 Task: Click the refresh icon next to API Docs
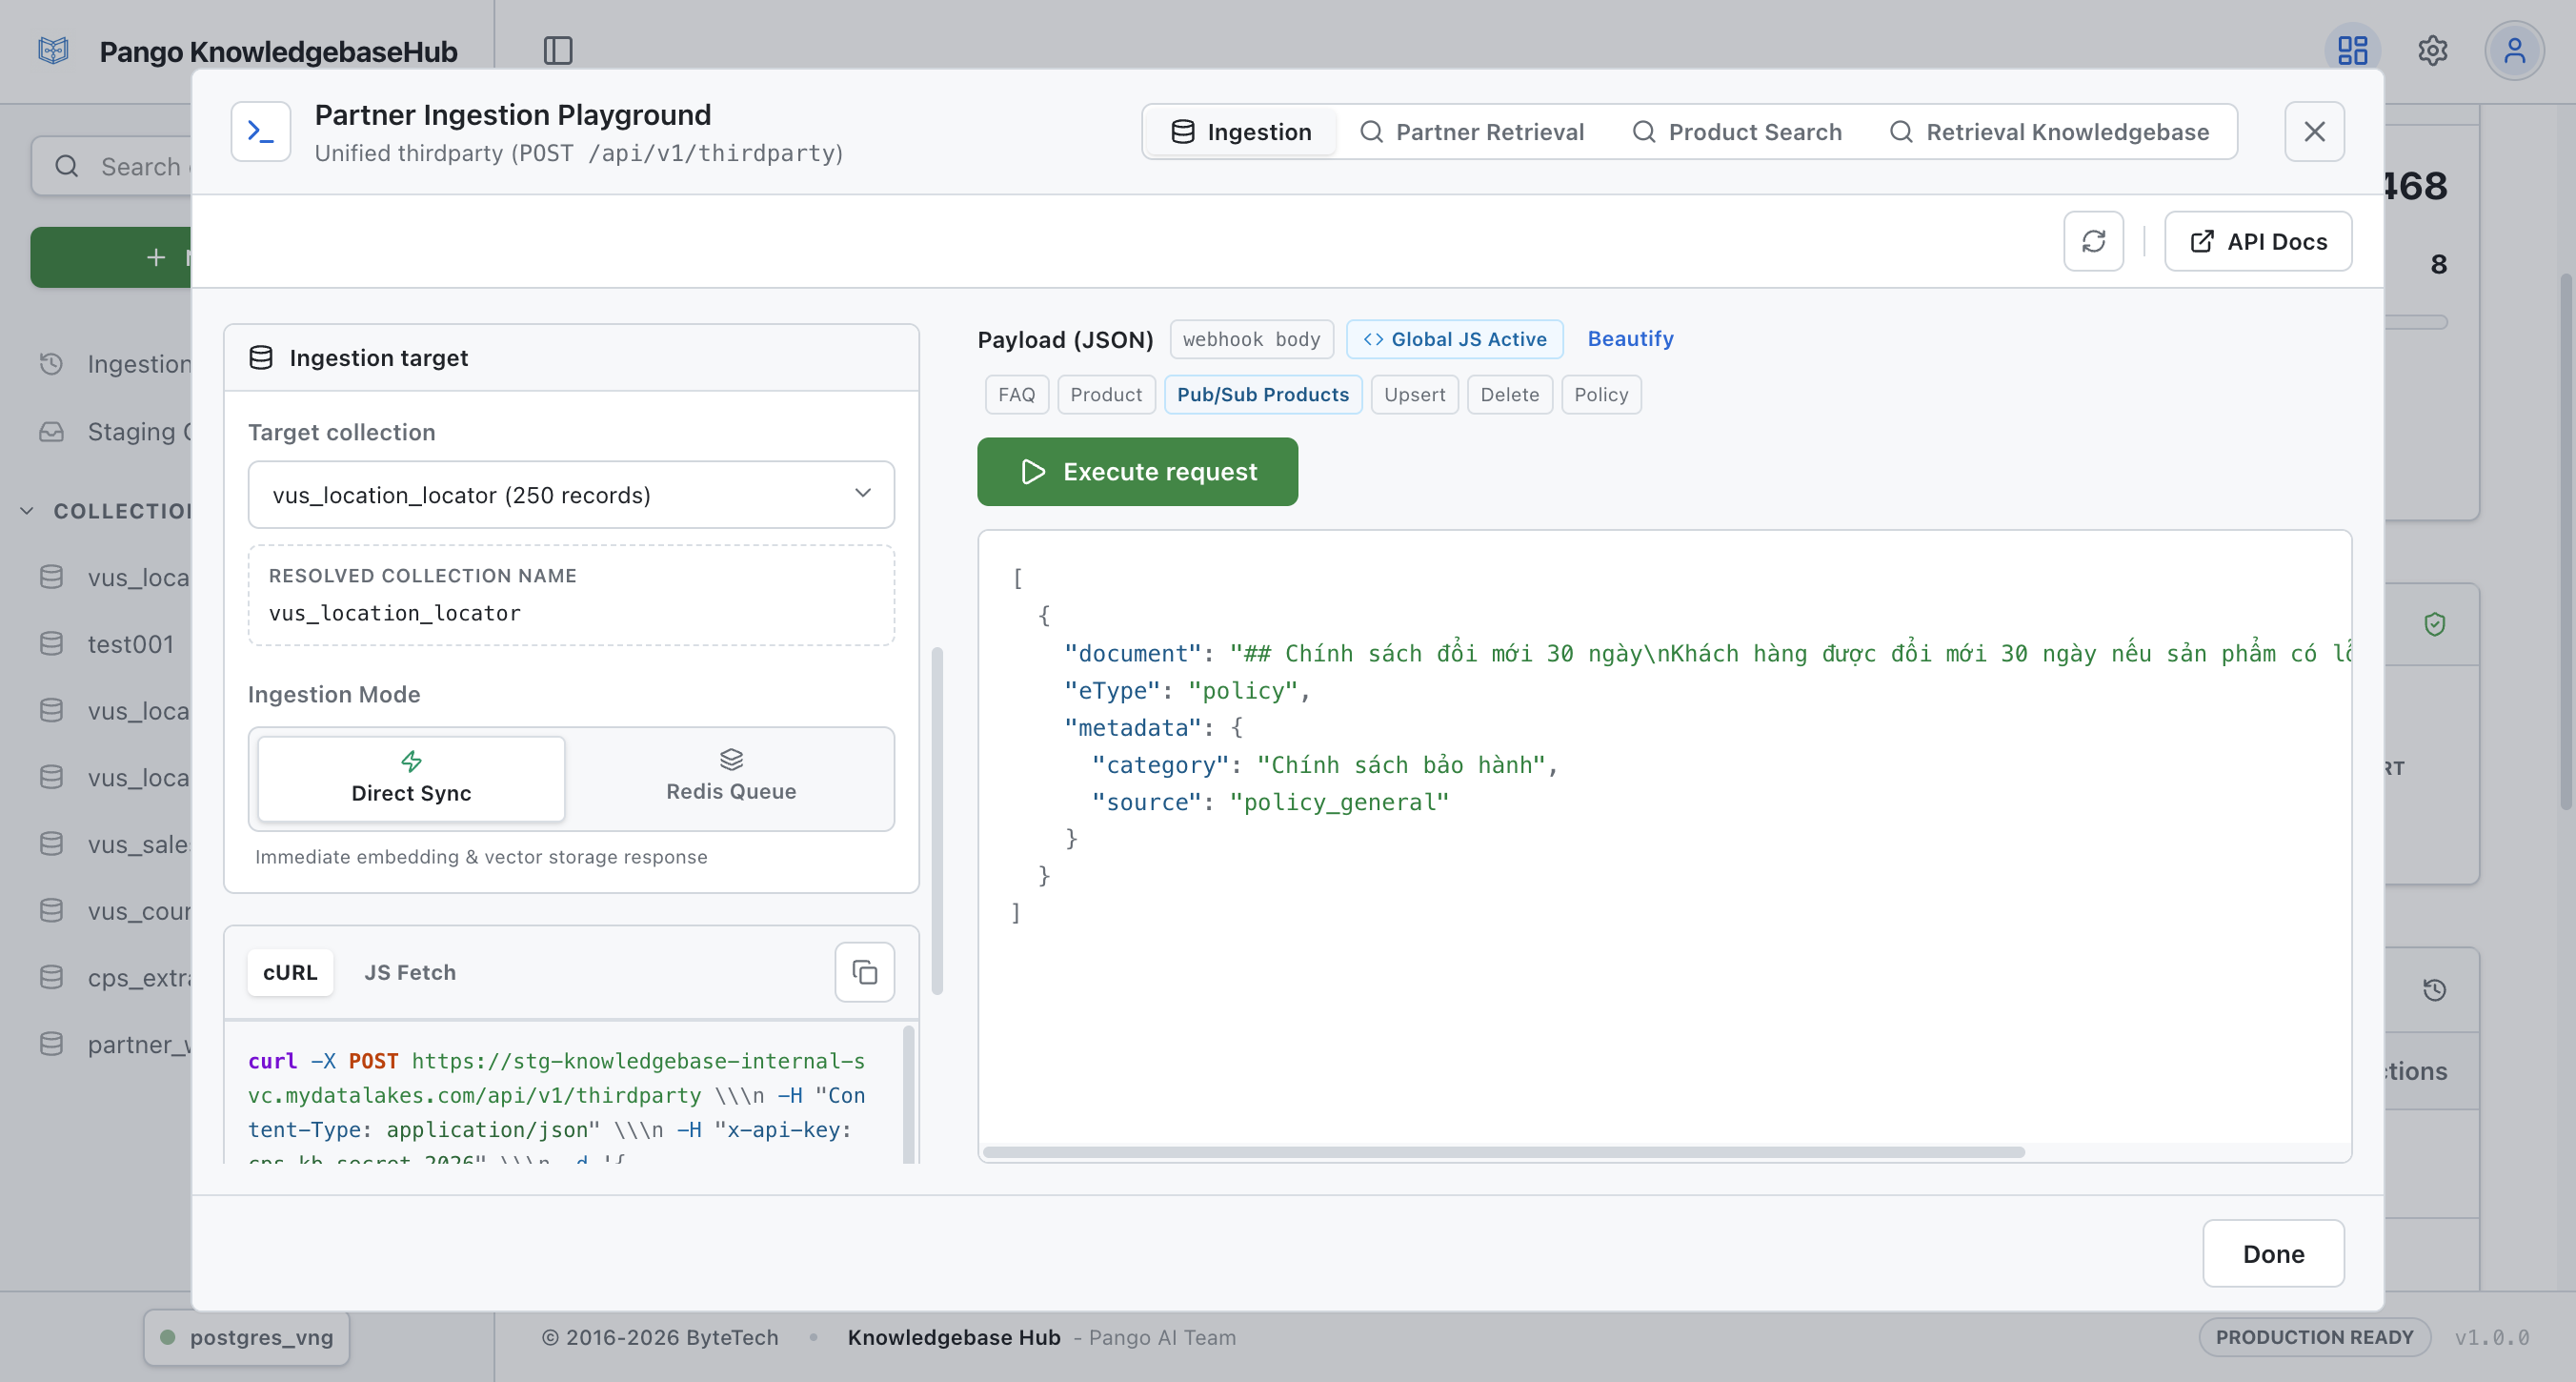click(x=2093, y=241)
